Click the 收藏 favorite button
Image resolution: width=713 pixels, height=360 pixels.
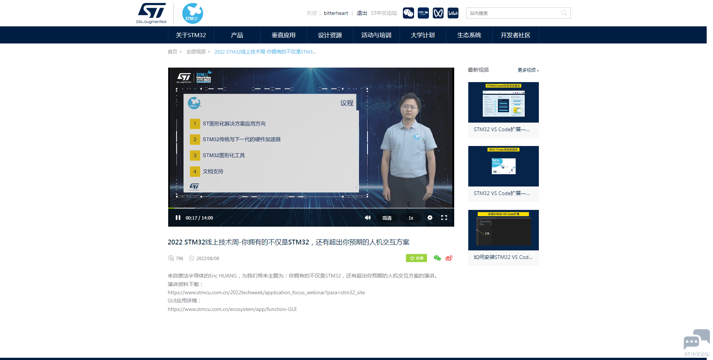[416, 258]
